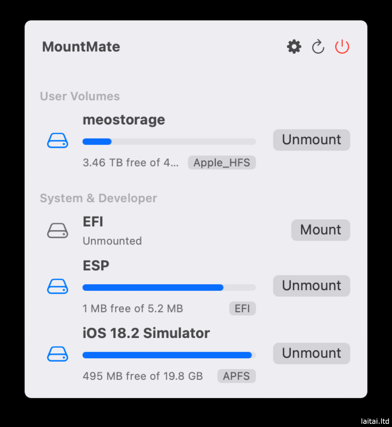The height and width of the screenshot is (427, 392).
Task: Click the User Volumes section header
Action: pos(80,96)
